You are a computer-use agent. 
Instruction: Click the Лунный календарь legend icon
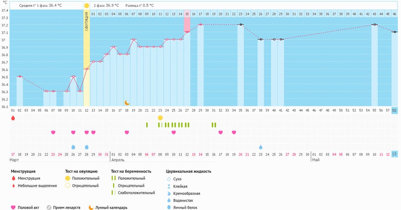[x=91, y=208]
